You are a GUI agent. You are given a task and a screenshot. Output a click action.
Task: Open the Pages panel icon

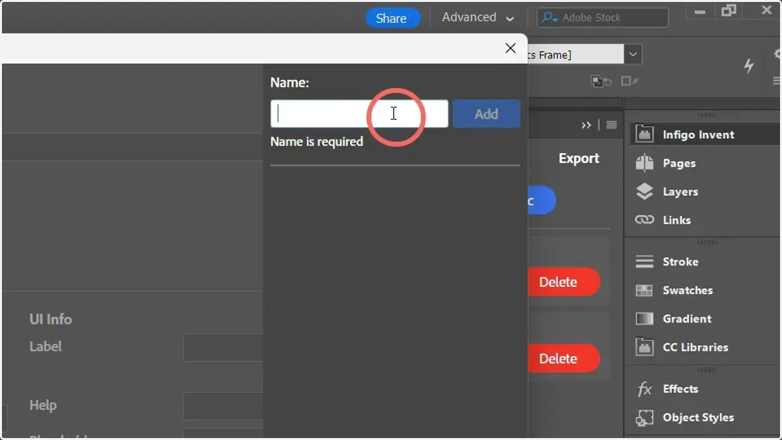[644, 163]
